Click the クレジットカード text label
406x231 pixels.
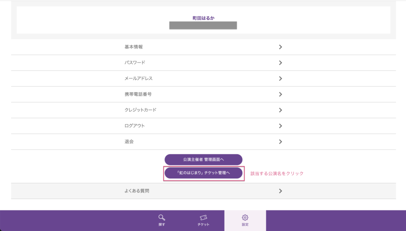140,110
